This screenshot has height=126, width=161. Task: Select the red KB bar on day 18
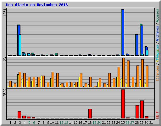tap(90, 113)
